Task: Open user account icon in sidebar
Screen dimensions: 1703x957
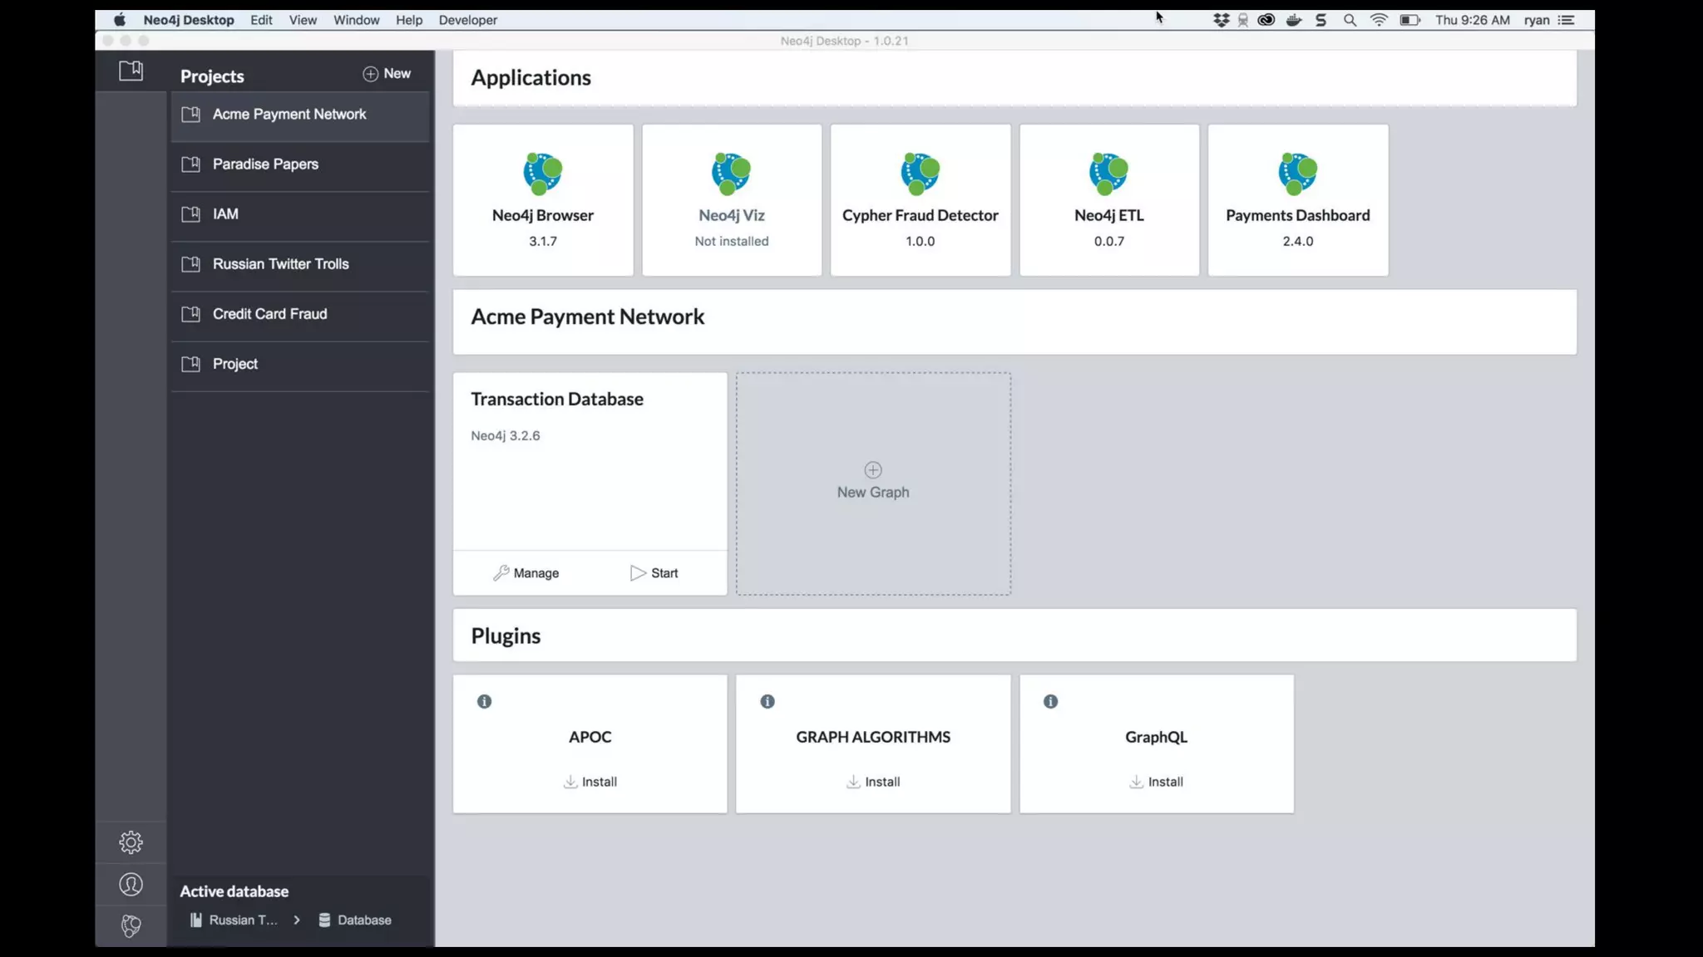Action: pyautogui.click(x=131, y=885)
